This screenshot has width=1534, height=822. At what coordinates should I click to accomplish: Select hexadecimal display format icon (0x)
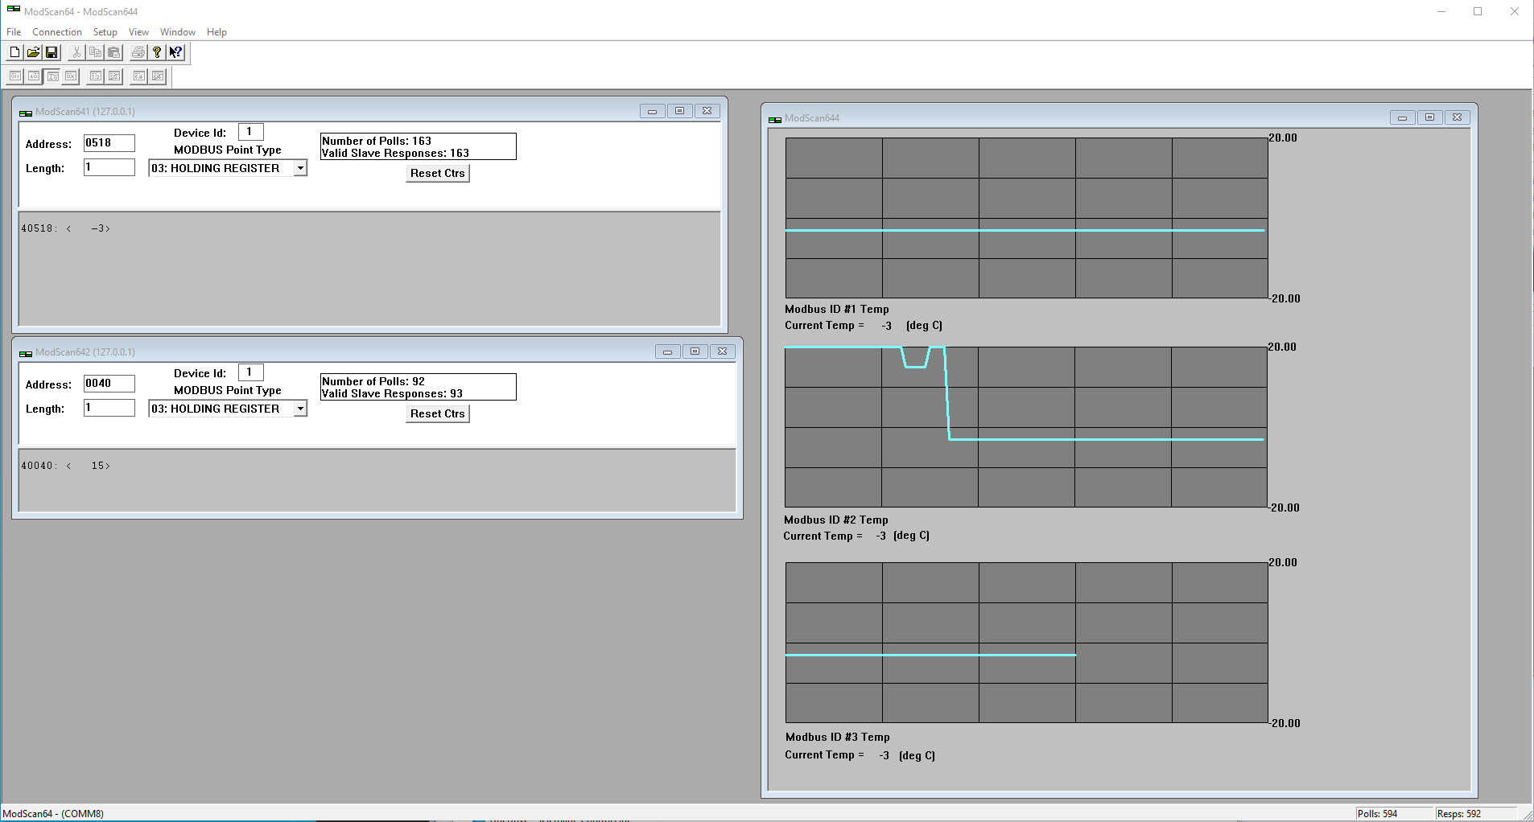tap(71, 76)
